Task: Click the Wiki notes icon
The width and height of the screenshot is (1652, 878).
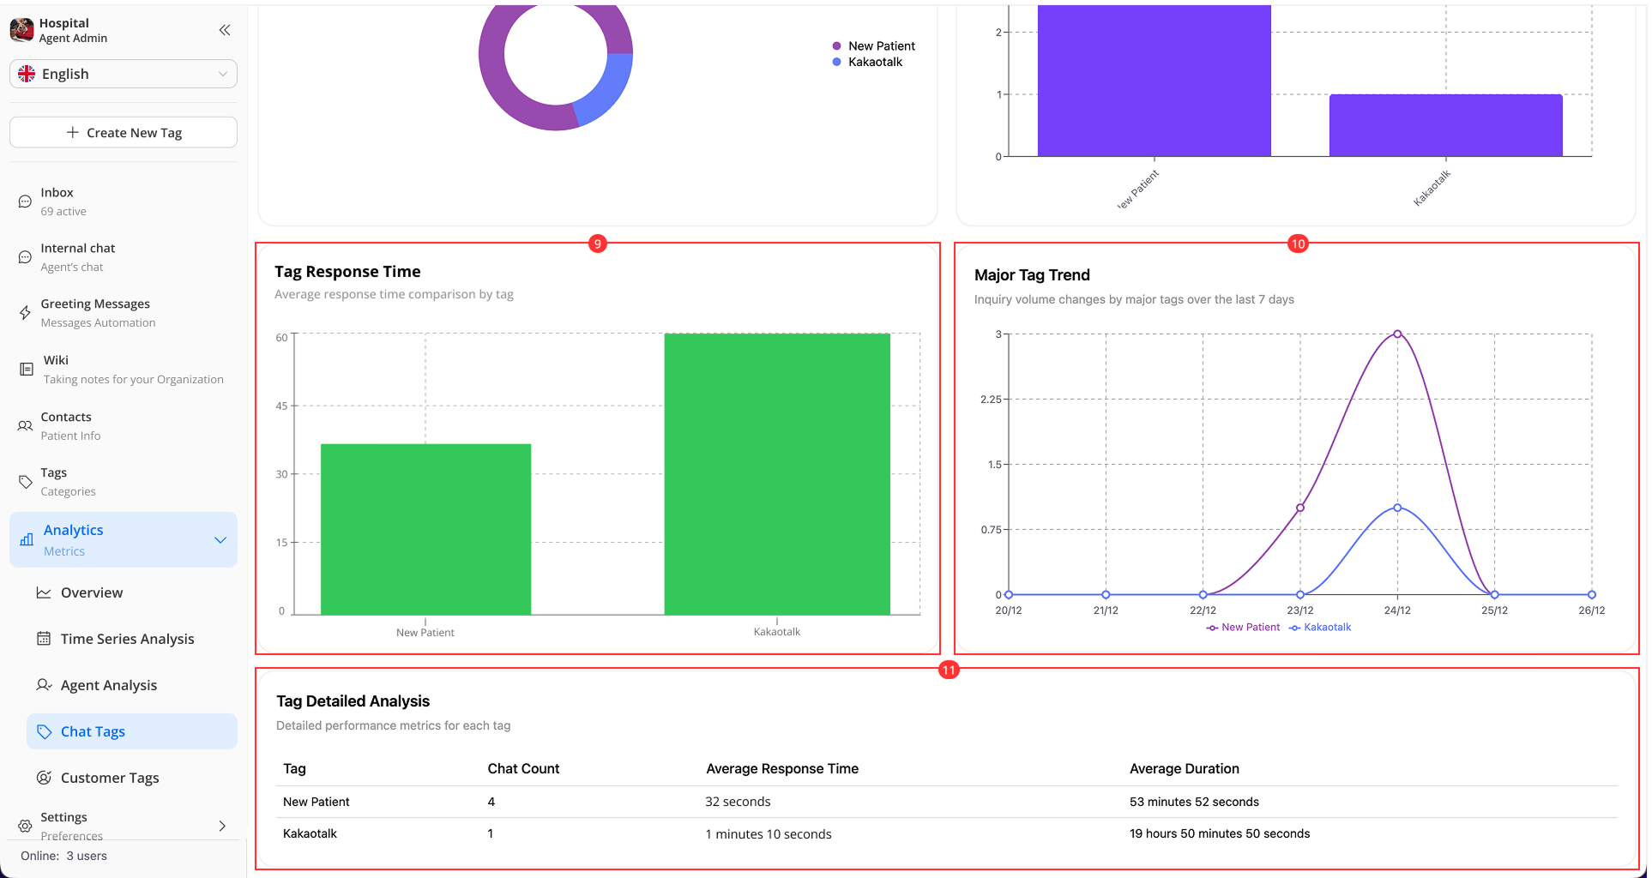Action: [27, 369]
